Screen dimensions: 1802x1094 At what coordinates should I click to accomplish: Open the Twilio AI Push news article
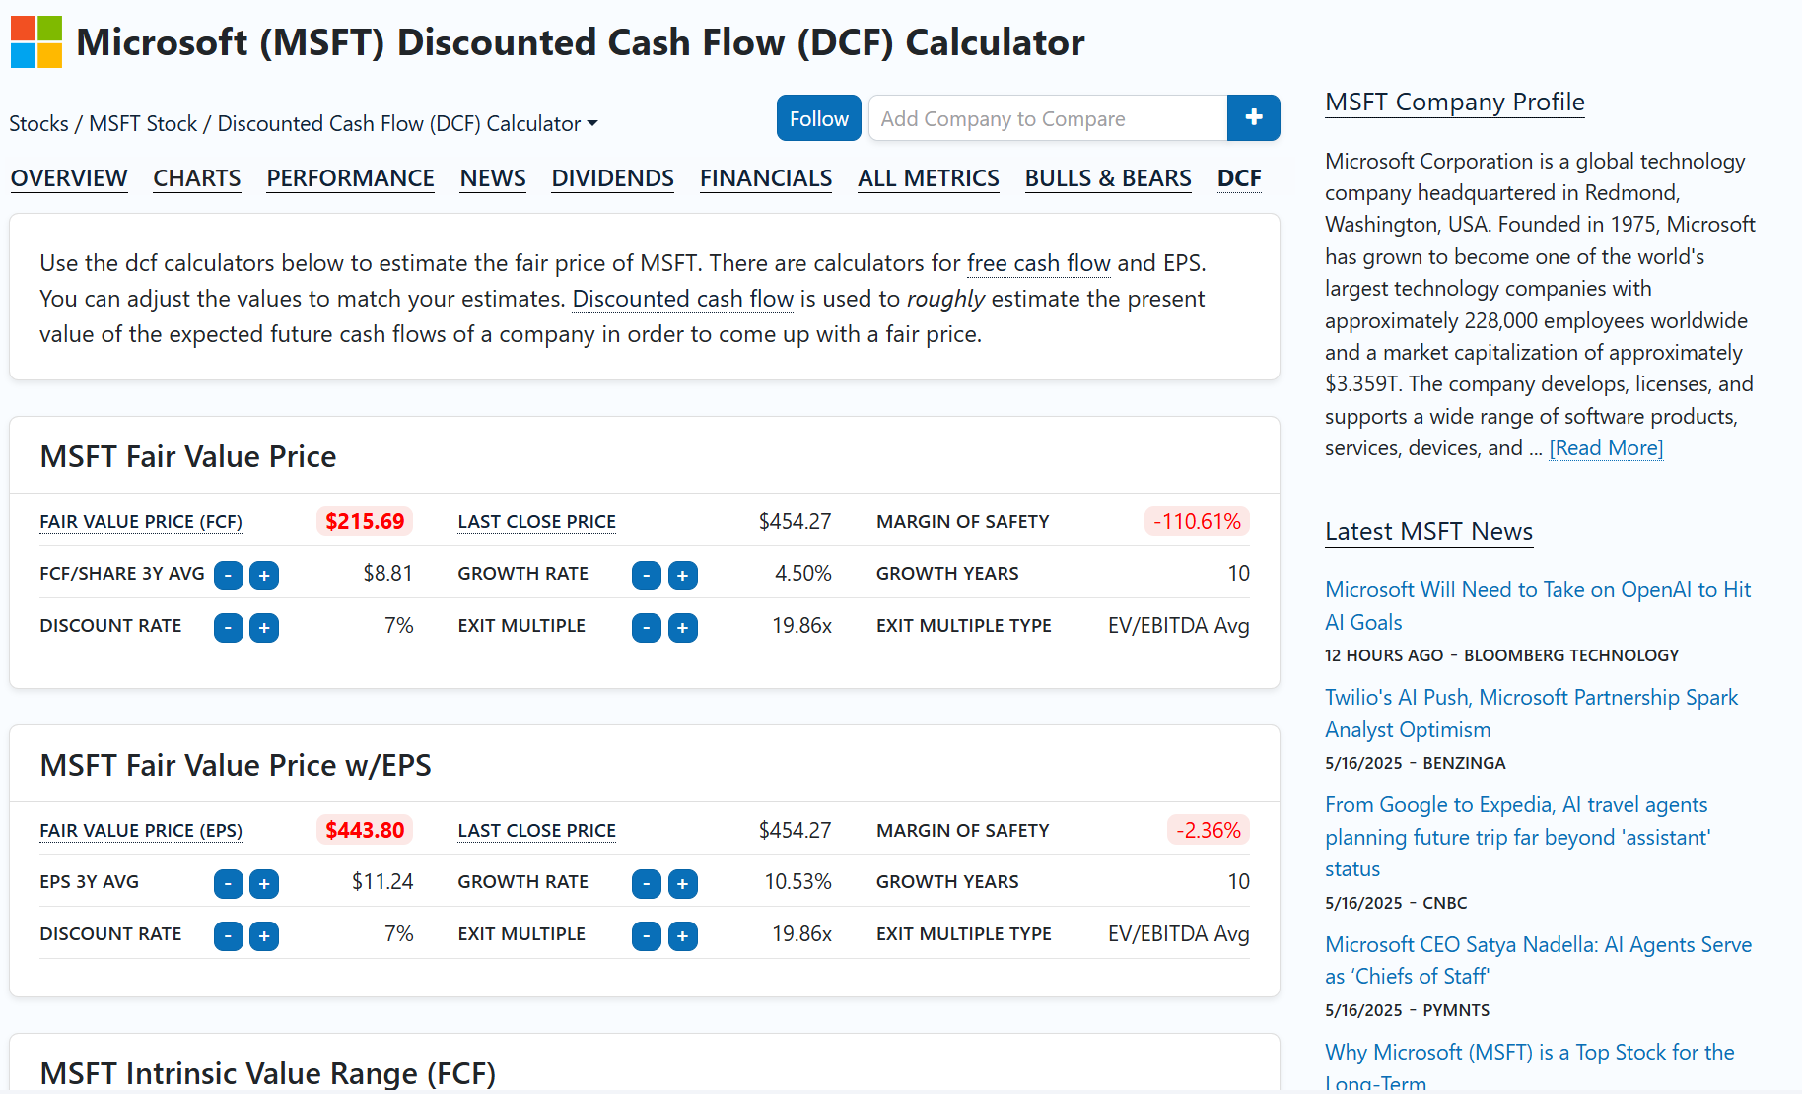[1531, 714]
